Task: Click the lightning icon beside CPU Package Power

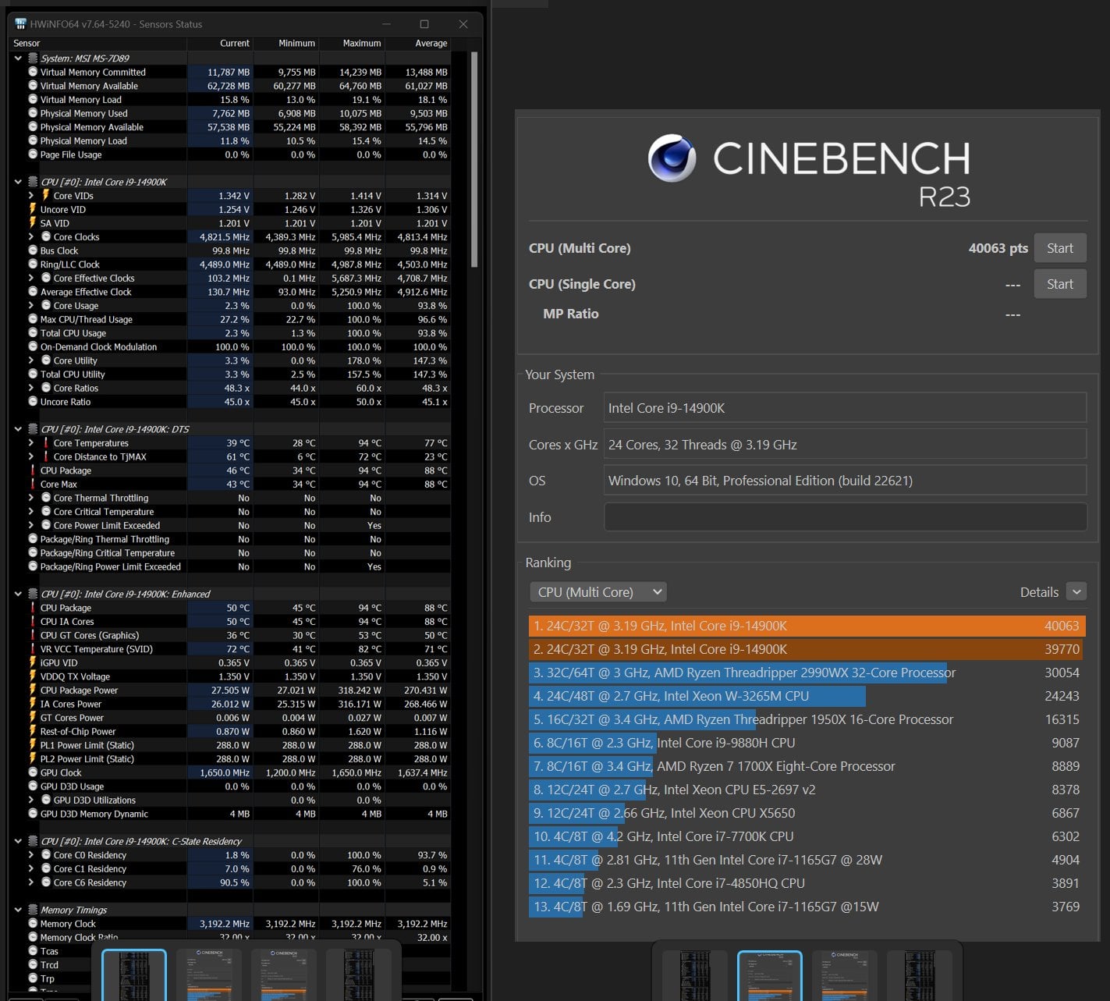Action: (33, 690)
